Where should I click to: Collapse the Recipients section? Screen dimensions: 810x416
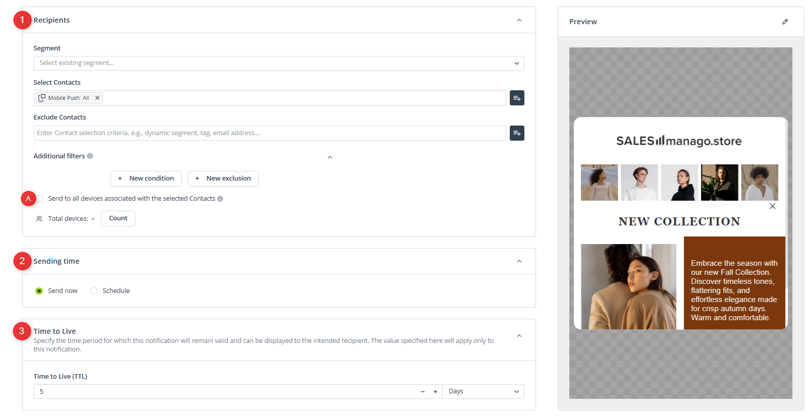519,20
